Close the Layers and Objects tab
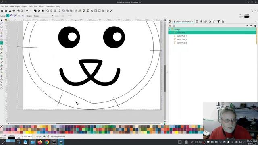The height and width of the screenshot is (145, 258). (193, 21)
